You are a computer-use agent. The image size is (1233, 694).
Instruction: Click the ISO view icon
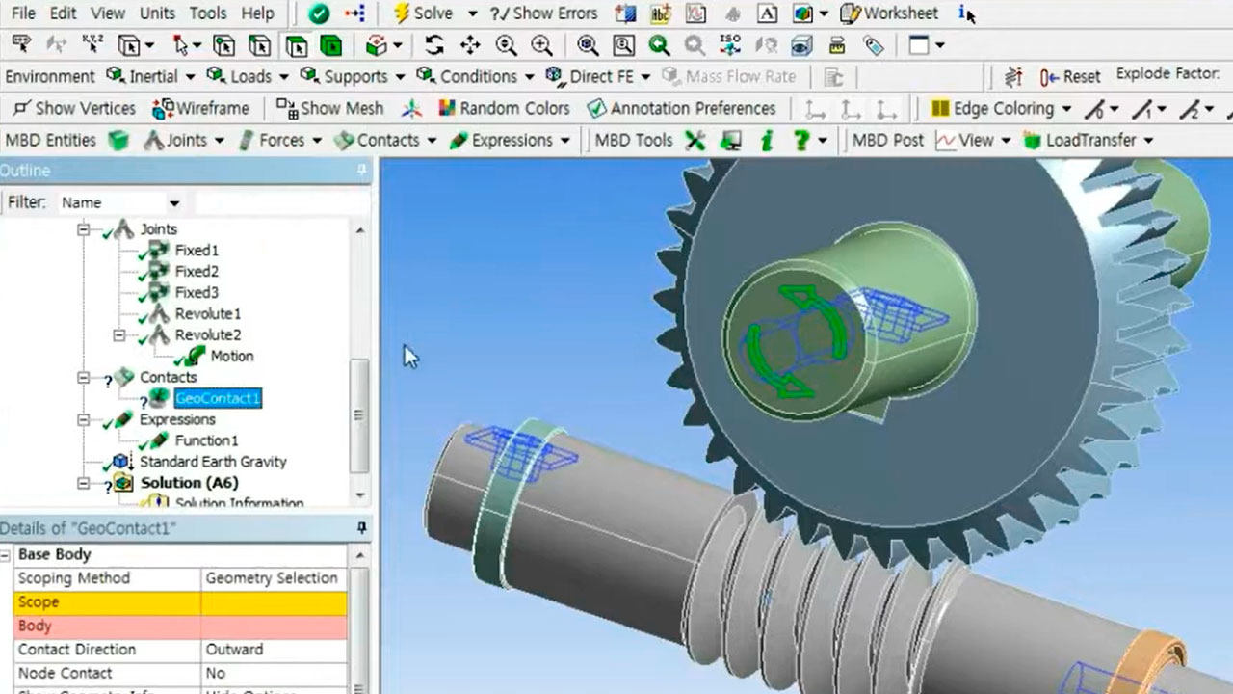(x=730, y=45)
